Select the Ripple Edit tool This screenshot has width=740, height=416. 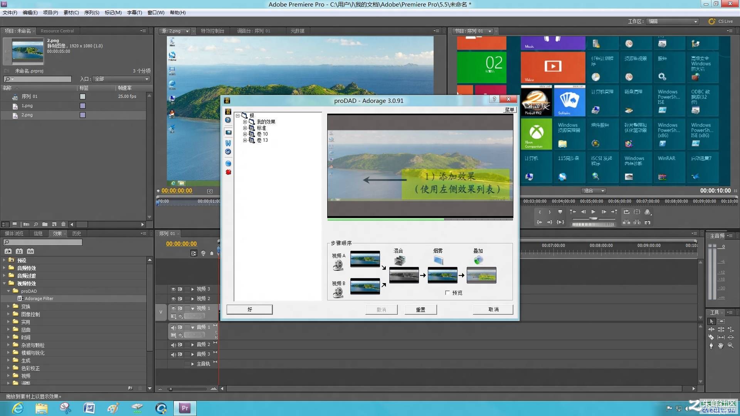[x=711, y=329]
